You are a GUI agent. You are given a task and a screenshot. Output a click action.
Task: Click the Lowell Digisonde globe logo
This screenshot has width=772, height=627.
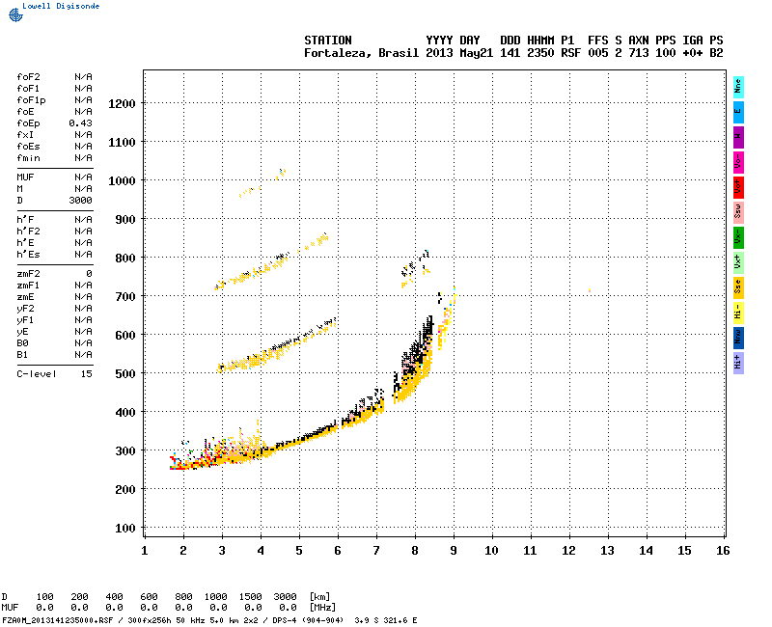tap(15, 14)
